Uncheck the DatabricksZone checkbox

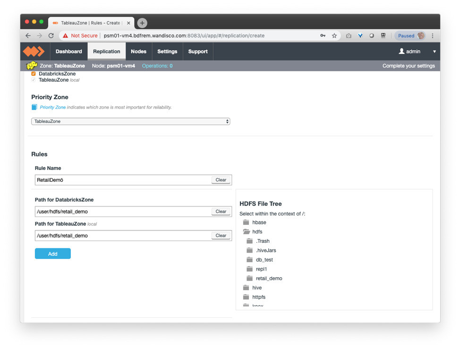click(x=34, y=74)
